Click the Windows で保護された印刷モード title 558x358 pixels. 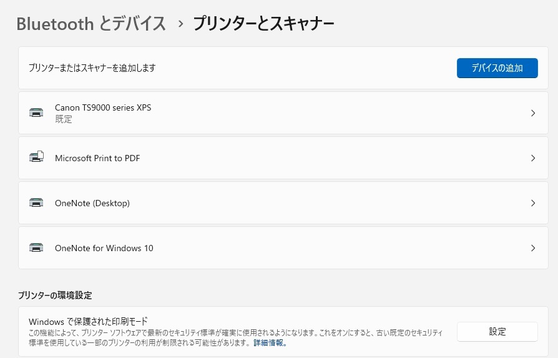[x=88, y=321]
